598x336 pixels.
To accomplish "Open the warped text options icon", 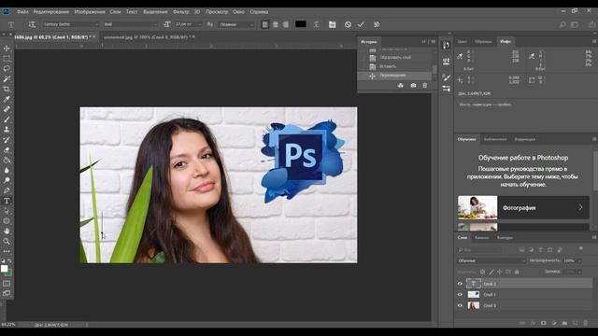I will tap(317, 24).
